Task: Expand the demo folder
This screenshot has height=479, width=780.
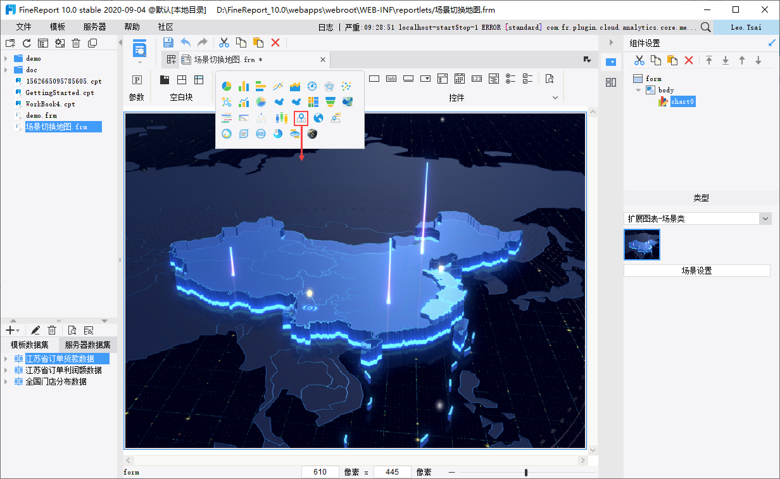Action: point(6,58)
